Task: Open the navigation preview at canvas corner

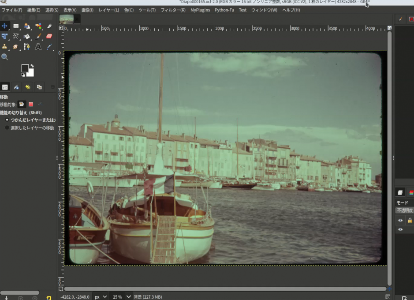Action: (x=389, y=289)
